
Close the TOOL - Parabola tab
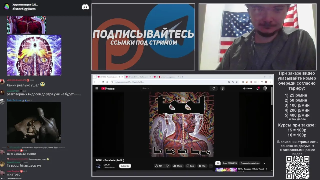pyautogui.click(x=122, y=77)
